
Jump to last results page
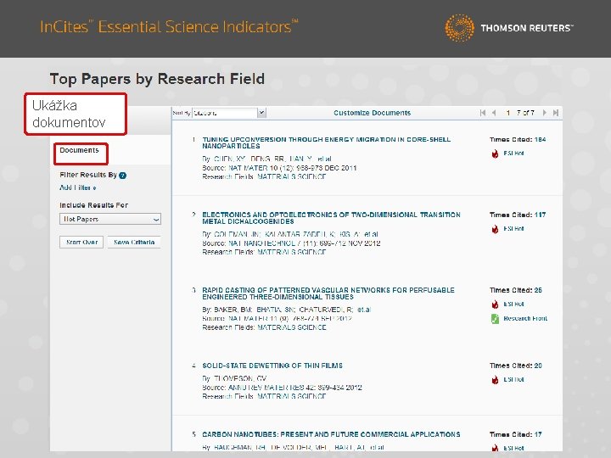(x=556, y=113)
